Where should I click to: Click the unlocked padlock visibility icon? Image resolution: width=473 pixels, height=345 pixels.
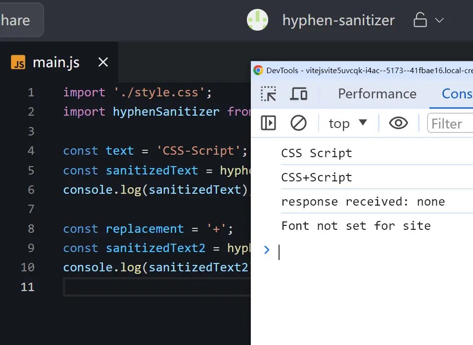click(x=420, y=20)
